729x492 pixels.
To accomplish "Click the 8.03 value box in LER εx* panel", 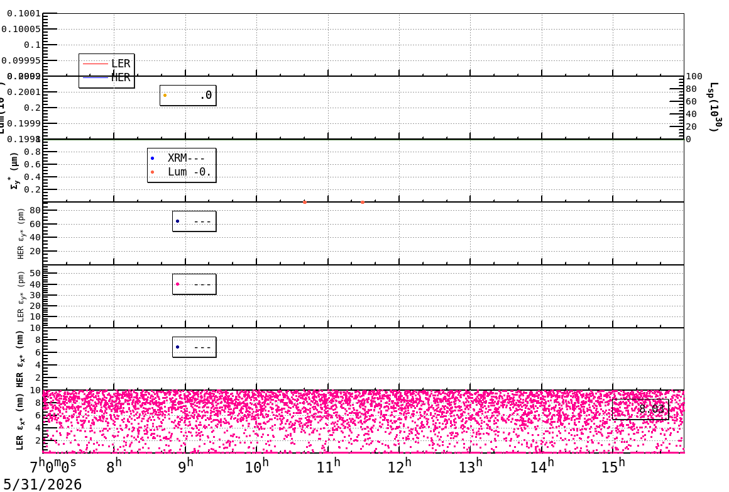I will [x=640, y=409].
